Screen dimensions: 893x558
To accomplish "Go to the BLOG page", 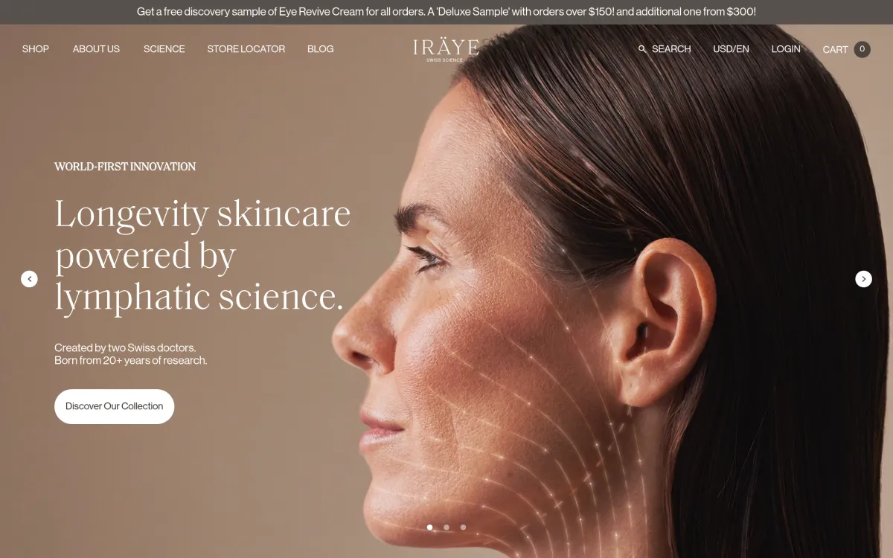I will [320, 49].
